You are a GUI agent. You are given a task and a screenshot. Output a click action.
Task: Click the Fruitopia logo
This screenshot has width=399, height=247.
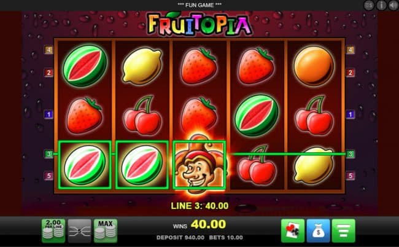199,25
